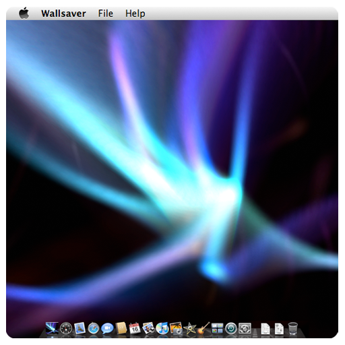345x345 pixels.
Task: Open the Help menu
Action: [x=135, y=13]
